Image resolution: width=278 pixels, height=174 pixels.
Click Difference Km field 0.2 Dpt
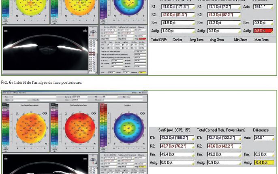click(264, 154)
